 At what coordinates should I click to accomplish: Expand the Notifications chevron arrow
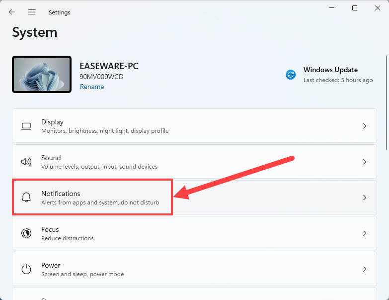pyautogui.click(x=365, y=198)
